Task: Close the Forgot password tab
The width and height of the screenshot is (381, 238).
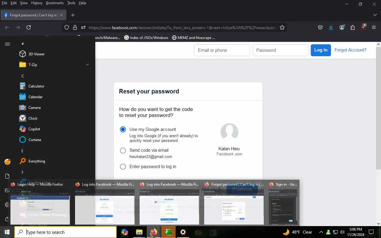Action: point(61,15)
